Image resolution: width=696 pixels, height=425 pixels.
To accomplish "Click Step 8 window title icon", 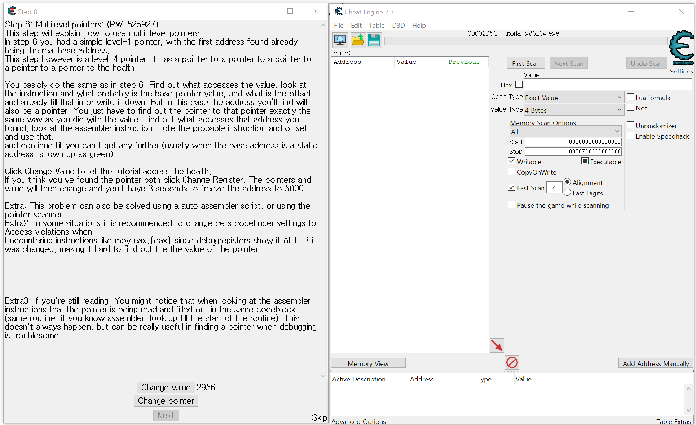I will tap(12, 11).
